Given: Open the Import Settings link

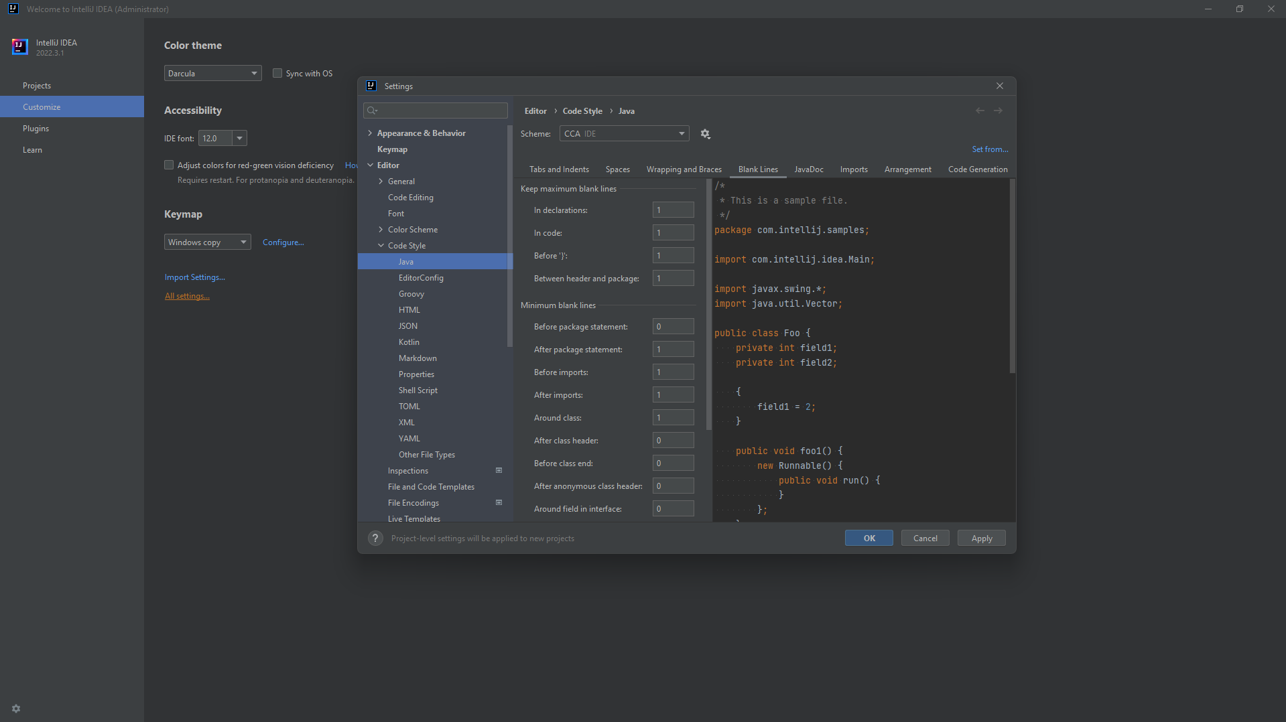Looking at the screenshot, I should click(194, 277).
